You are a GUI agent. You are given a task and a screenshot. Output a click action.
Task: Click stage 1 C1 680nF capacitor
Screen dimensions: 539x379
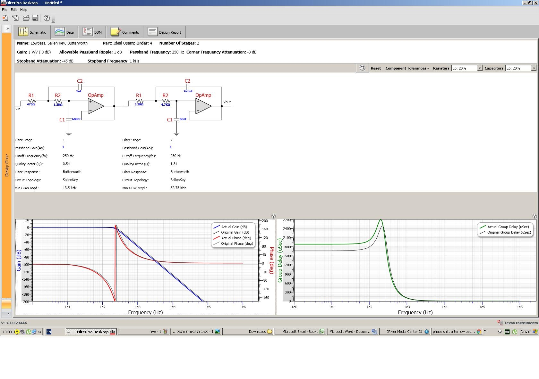(x=69, y=119)
